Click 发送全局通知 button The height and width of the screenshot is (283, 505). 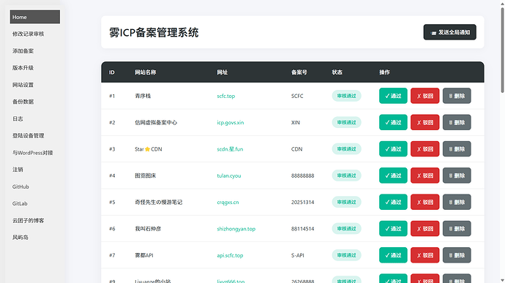tap(449, 32)
